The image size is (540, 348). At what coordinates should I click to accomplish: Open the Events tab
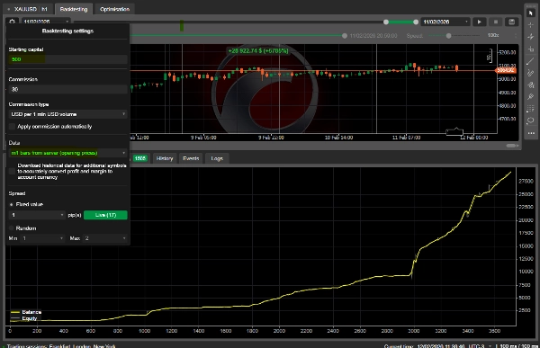(191, 158)
